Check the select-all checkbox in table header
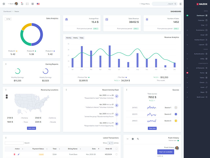This screenshot has height=158, width=210. coord(117,149)
